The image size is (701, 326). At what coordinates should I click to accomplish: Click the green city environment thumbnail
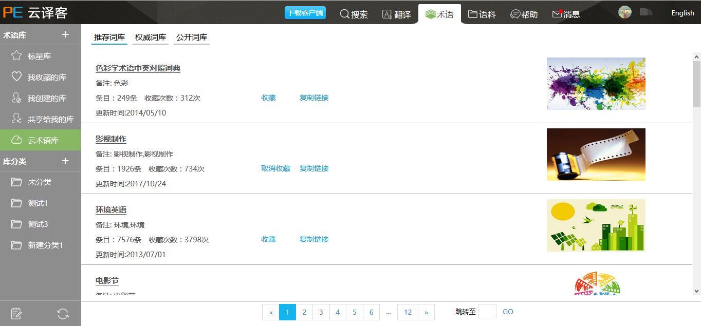(x=596, y=225)
